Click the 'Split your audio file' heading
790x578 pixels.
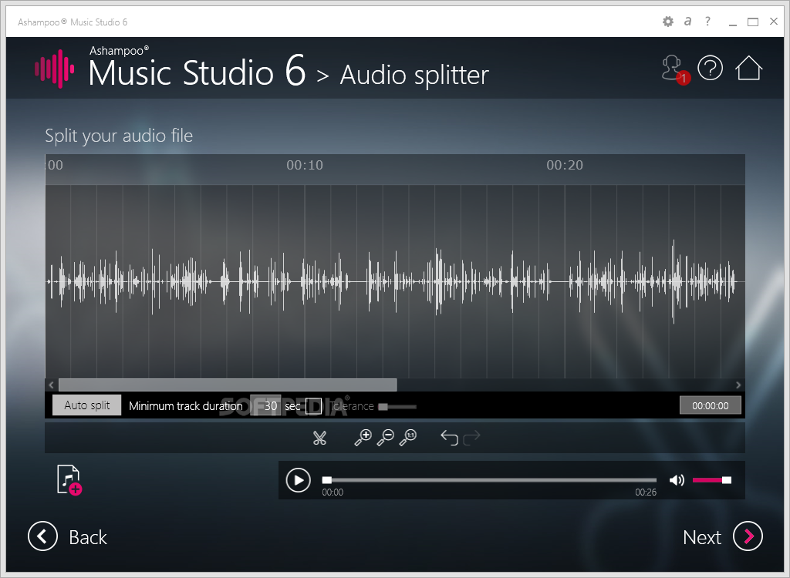click(119, 136)
